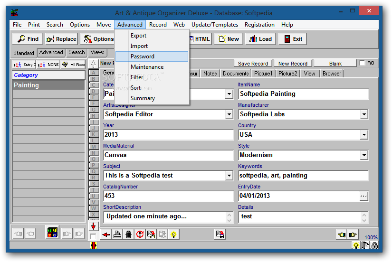Image resolution: width=392 pixels, height=262 pixels.
Task: Click the Blank button
Action: click(335, 64)
